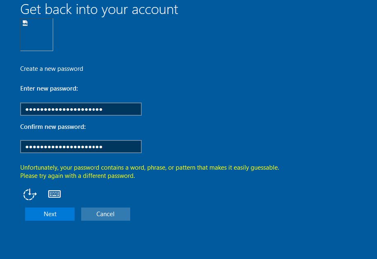377x259 pixels.
Task: Select the highlighted blue Next button
Action: [50, 214]
